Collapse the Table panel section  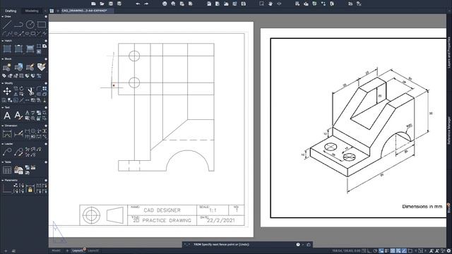click(x=3, y=162)
